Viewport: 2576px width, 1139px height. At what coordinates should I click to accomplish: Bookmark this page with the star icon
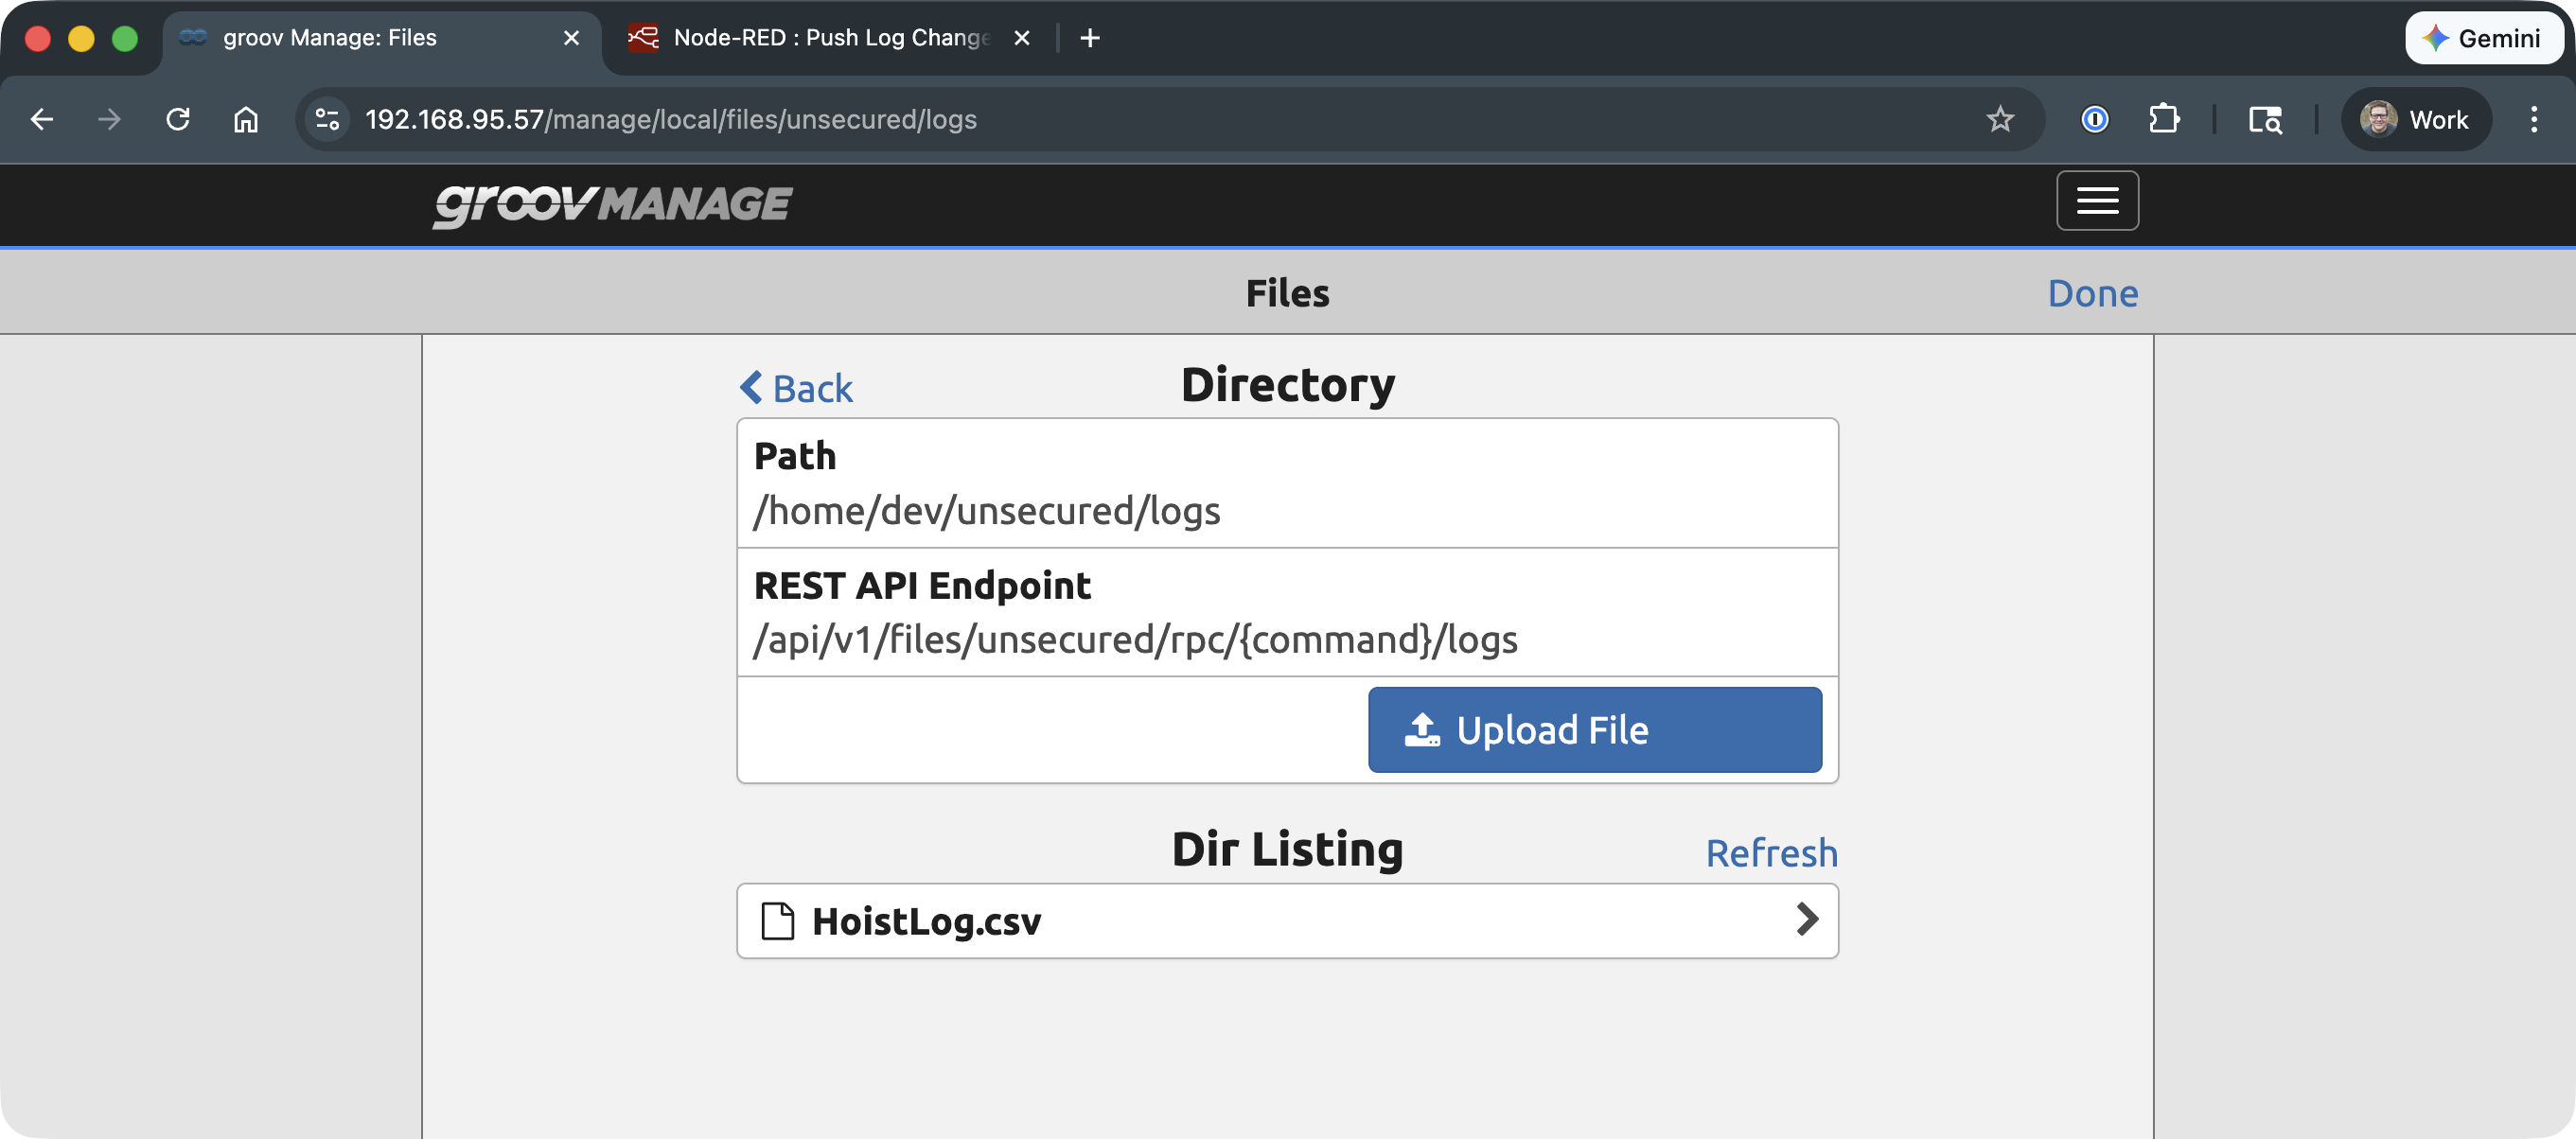click(x=1999, y=119)
